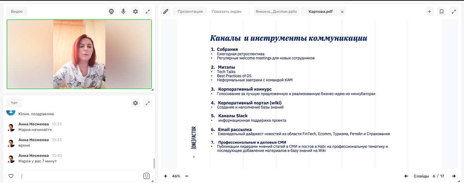The image size is (464, 183).
Task: Click the speaker's video thumbnail
Action: click(x=79, y=54)
